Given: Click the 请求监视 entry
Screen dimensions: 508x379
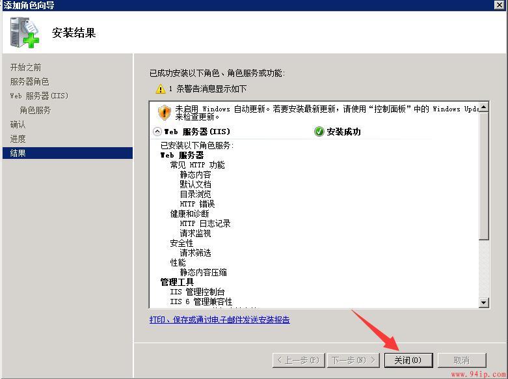Looking at the screenshot, I should (x=195, y=233).
